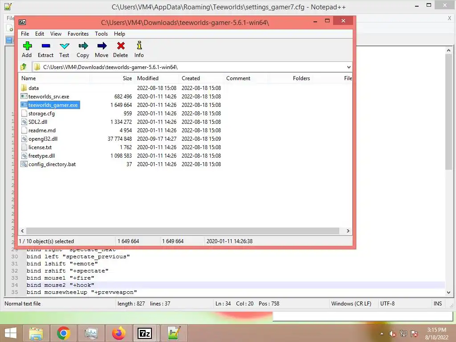Screen dimensions: 456x342
Task: Select config_directory.bat file icon
Action: [24, 164]
